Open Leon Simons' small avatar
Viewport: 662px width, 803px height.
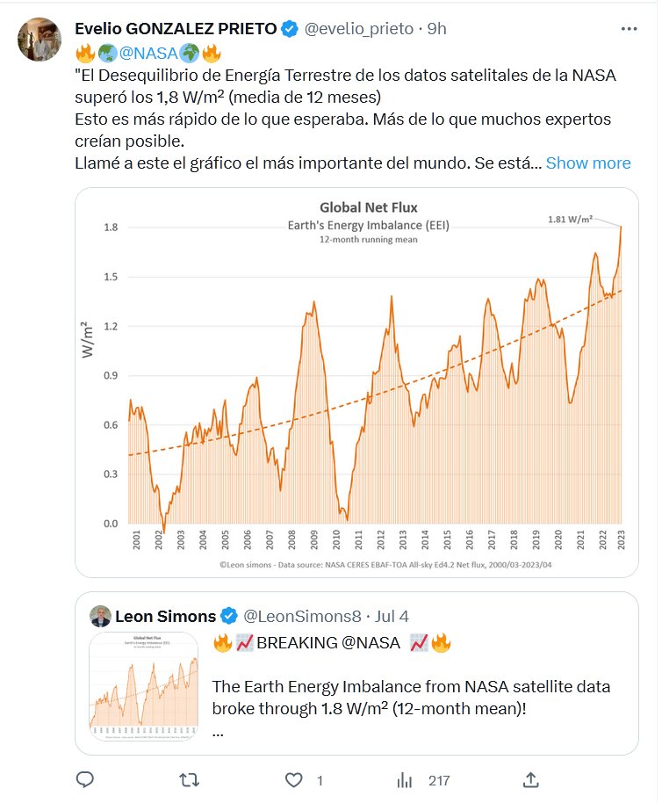point(100,614)
